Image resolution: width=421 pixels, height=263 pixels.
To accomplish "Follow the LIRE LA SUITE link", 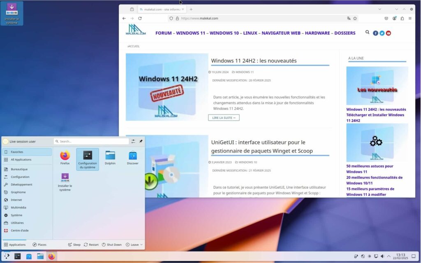I will (x=223, y=117).
